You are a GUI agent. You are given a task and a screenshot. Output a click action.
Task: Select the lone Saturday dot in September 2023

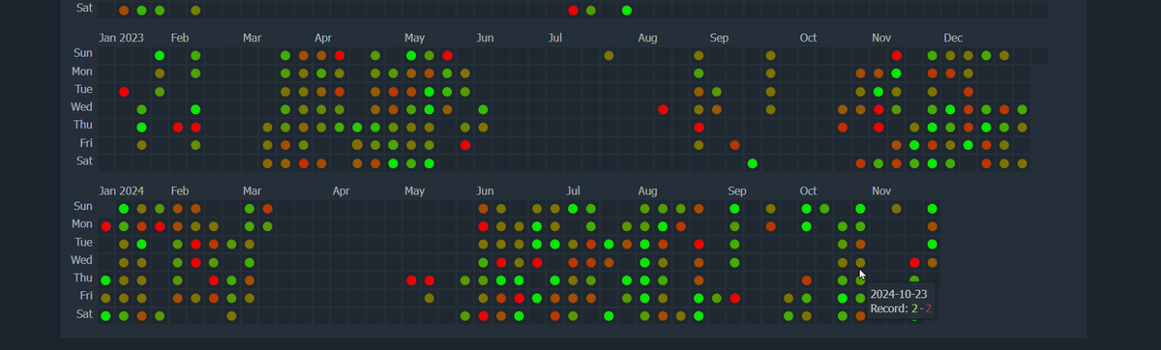[753, 163]
